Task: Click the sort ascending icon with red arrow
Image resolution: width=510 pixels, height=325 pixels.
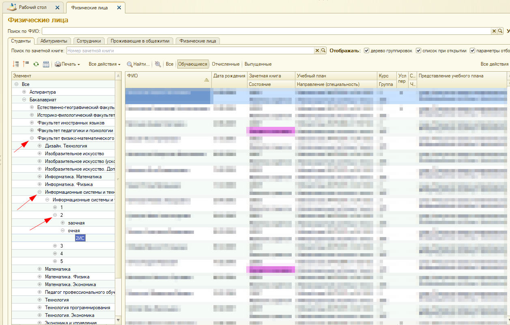Action: pos(26,64)
